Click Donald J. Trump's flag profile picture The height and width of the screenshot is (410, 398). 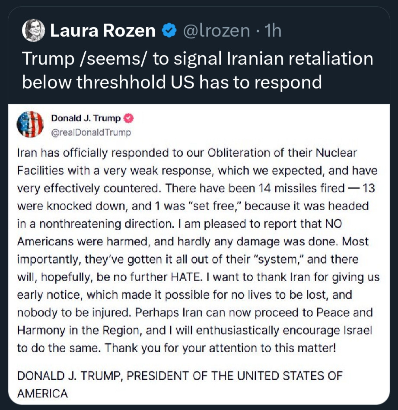click(x=30, y=124)
